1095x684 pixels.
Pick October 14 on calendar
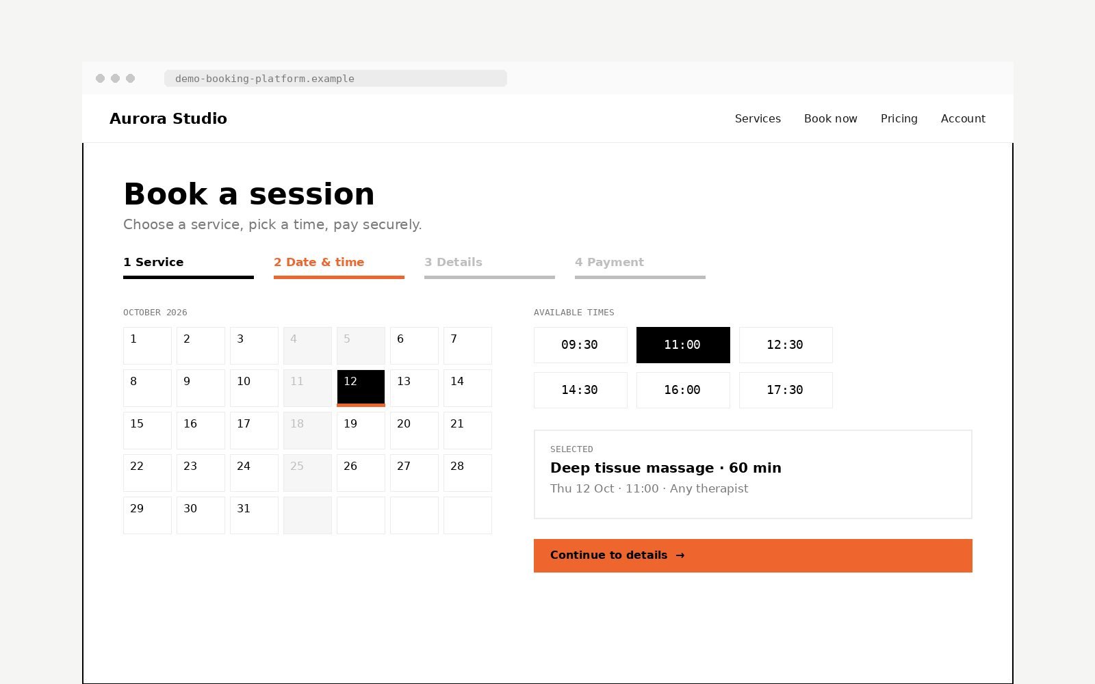(467, 388)
